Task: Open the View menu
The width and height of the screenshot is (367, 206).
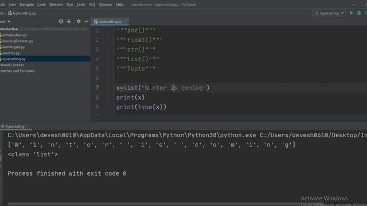Action: point(12,5)
